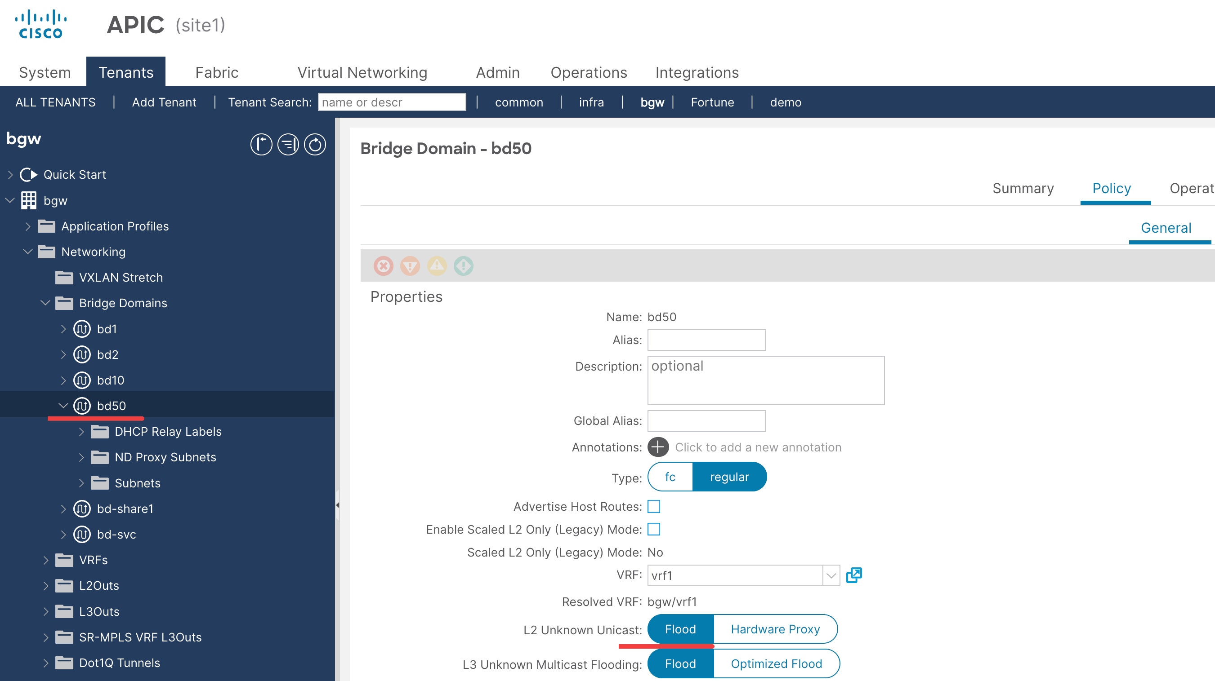The image size is (1215, 681).
Task: Expand the Quick Start tree node
Action: tap(10, 175)
